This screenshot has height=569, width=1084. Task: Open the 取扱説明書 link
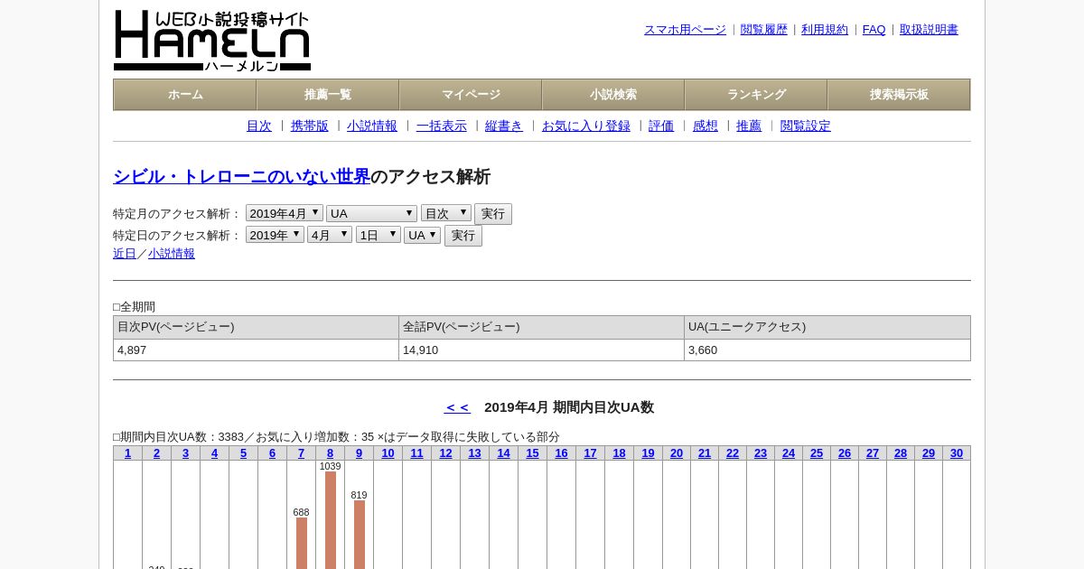929,30
